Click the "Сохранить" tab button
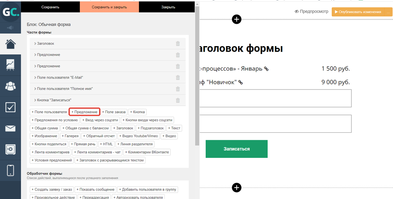393x199 pixels. click(x=50, y=7)
